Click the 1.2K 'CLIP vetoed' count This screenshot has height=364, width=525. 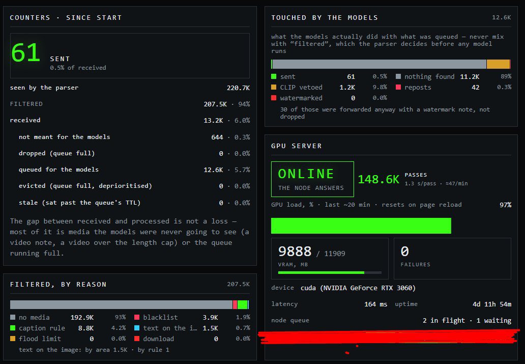(x=347, y=88)
